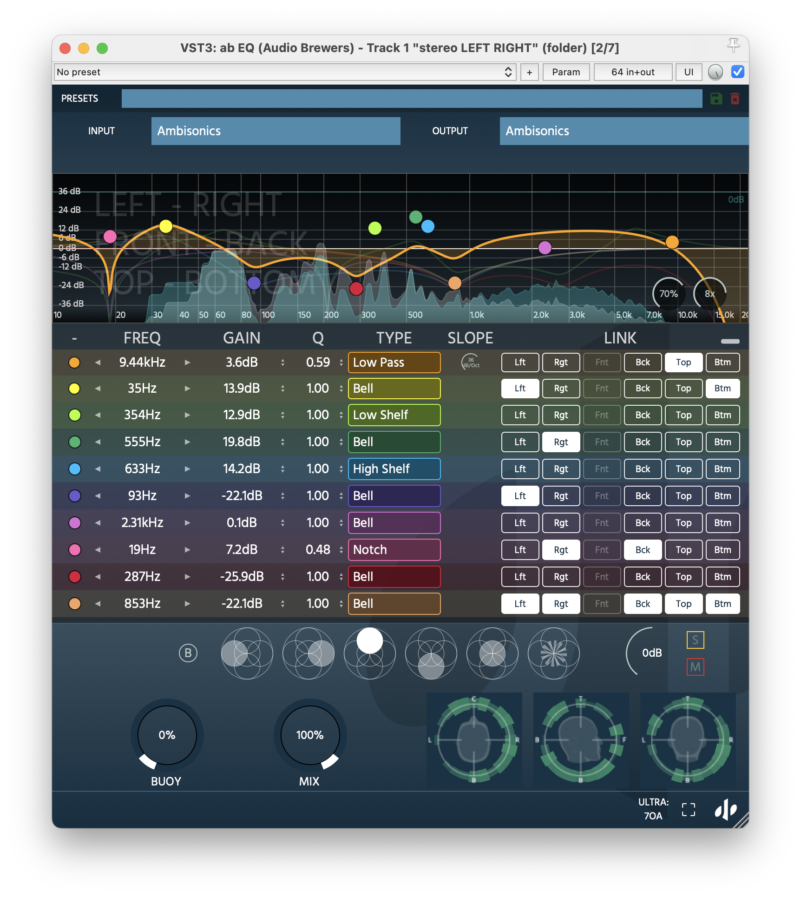Viewport: 801px width, 897px height.
Task: Click the 8x oversampling knob
Action: (709, 293)
